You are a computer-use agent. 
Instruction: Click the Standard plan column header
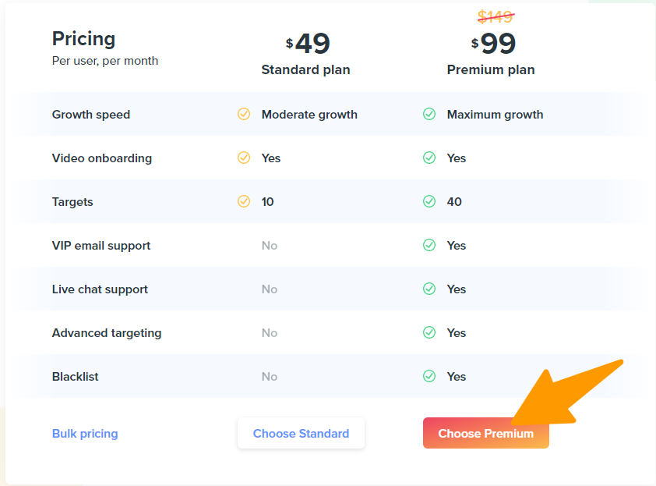pos(305,69)
